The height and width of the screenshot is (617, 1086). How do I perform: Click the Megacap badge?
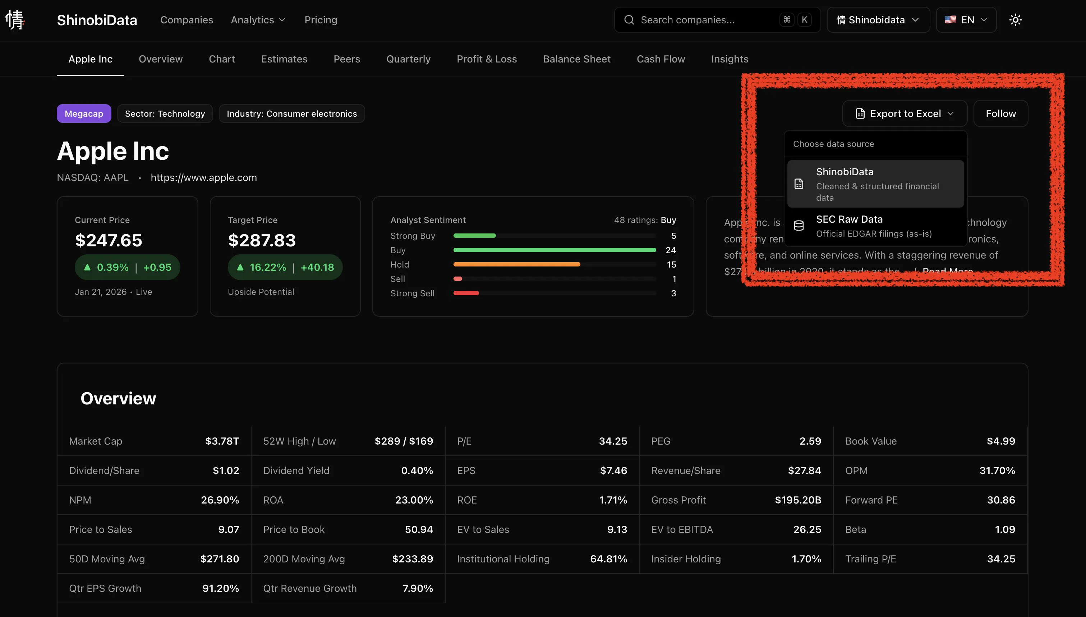84,113
